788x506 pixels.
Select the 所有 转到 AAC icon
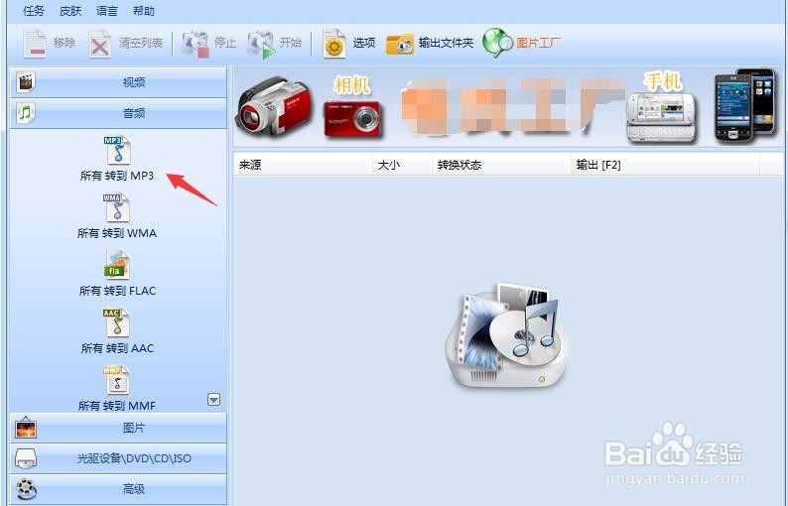click(116, 322)
